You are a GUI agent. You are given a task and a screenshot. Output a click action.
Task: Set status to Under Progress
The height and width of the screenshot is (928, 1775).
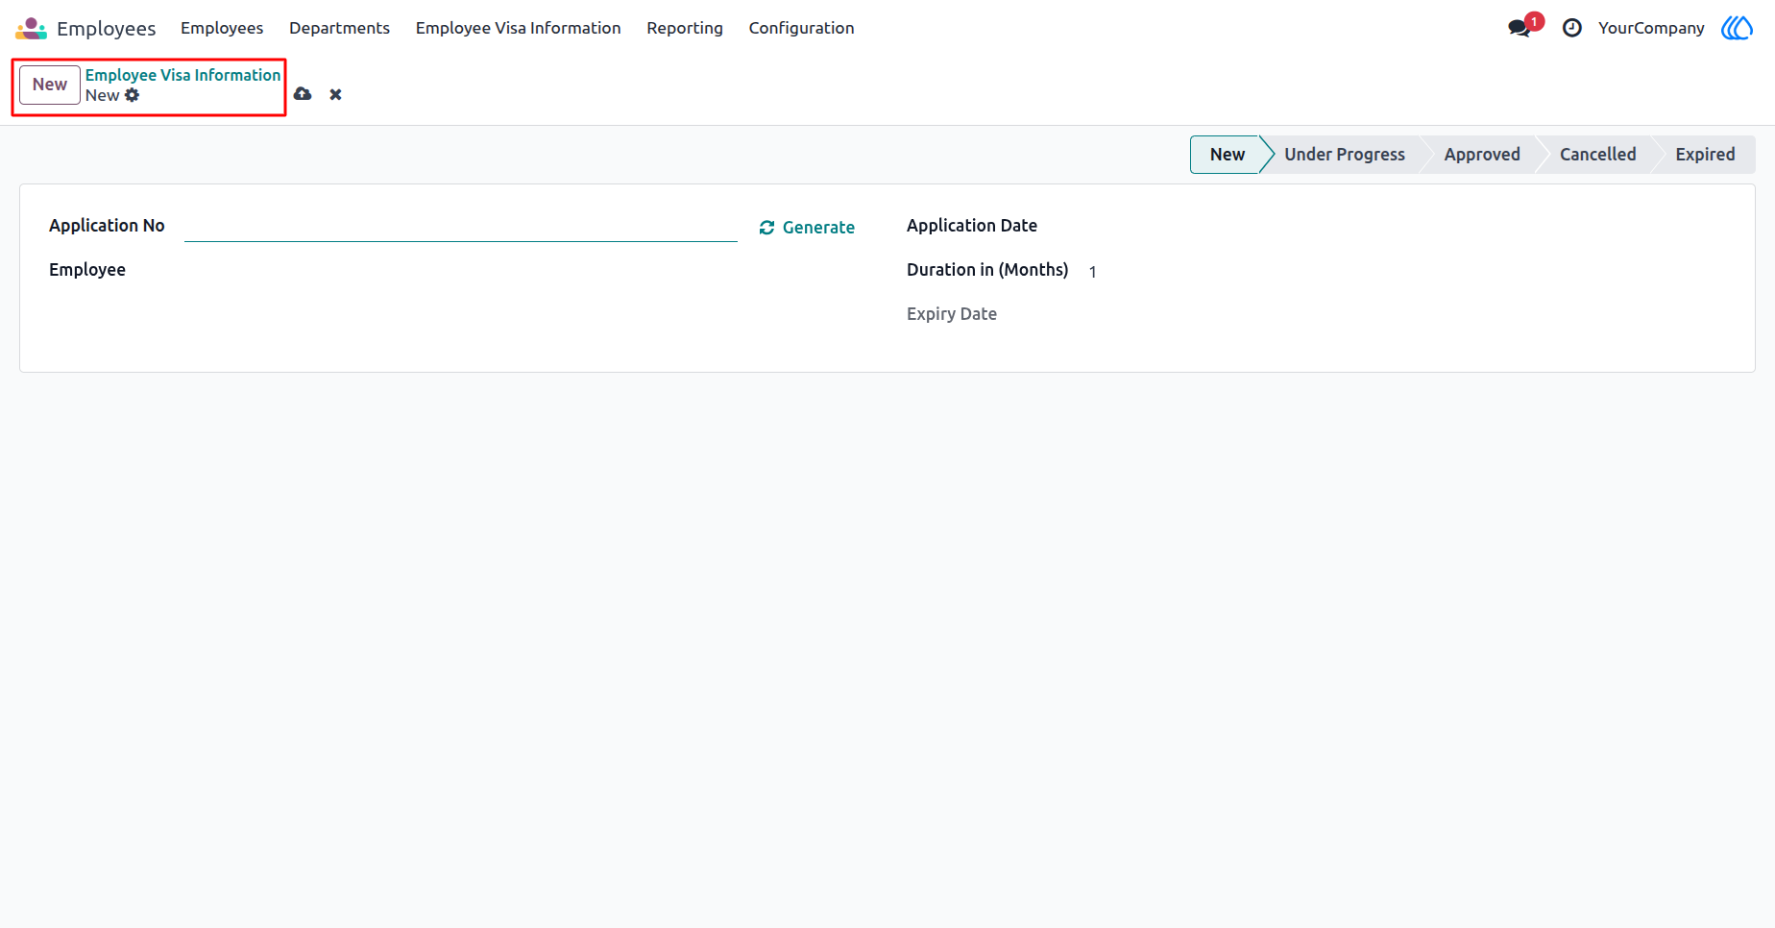point(1344,155)
